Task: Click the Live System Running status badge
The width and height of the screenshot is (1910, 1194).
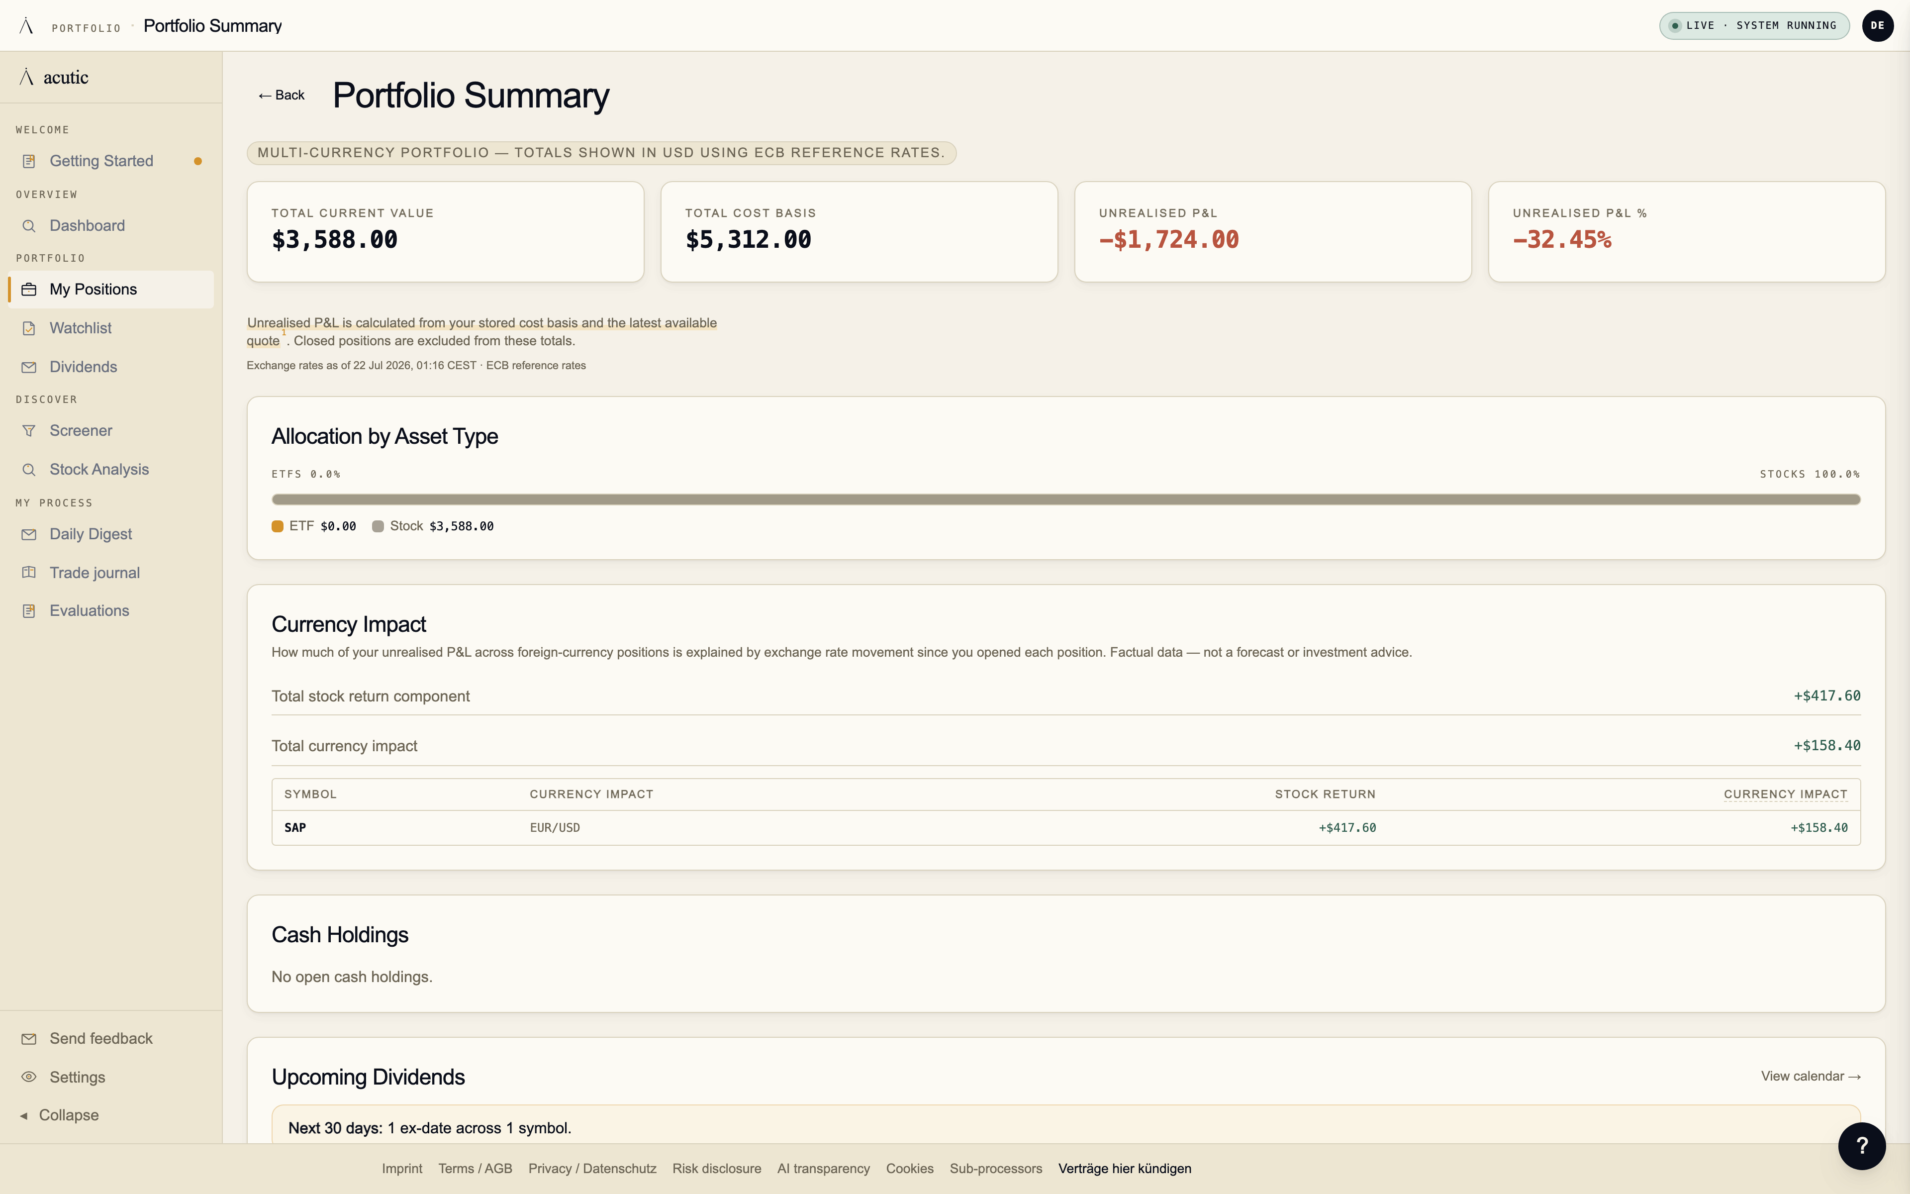Action: [x=1754, y=25]
